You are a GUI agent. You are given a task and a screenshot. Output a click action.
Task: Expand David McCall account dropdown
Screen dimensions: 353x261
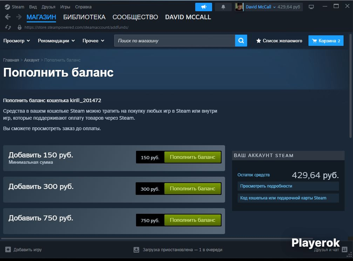click(x=260, y=7)
